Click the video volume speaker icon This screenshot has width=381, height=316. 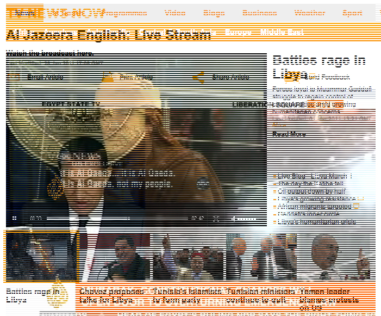tap(234, 219)
